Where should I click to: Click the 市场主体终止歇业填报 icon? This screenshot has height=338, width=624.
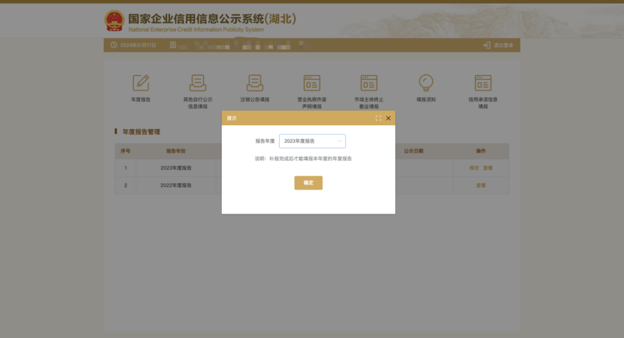coord(369,83)
